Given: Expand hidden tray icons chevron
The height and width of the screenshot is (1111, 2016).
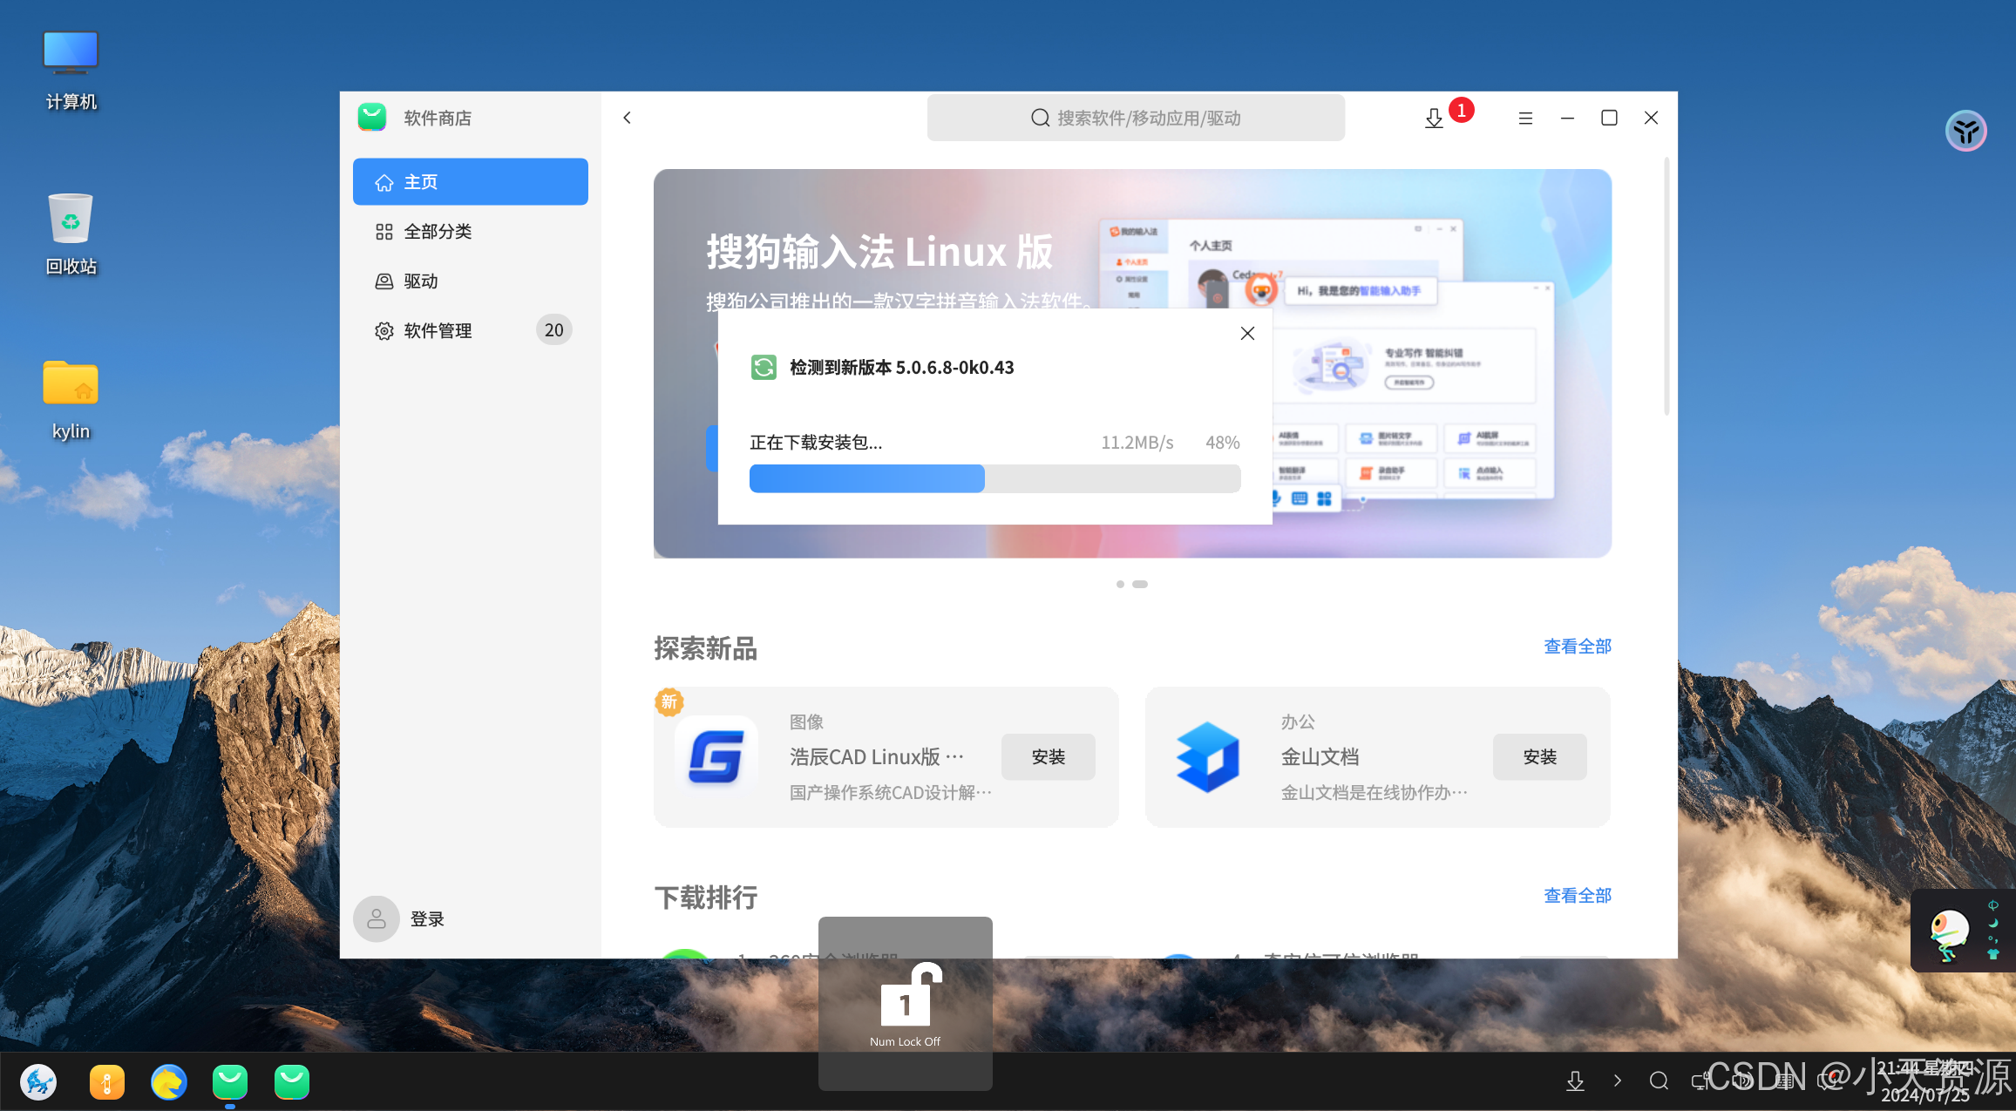Looking at the screenshot, I should (x=1617, y=1081).
